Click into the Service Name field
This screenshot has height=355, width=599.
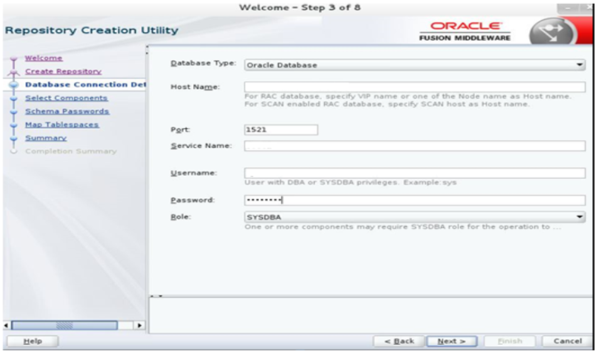pyautogui.click(x=415, y=146)
